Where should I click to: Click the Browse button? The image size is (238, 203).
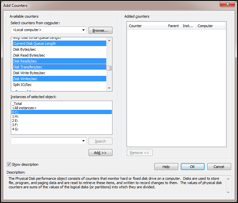(100, 30)
